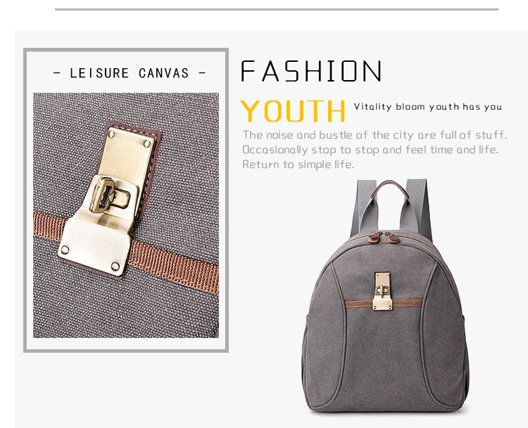Click the backpack's brown zipper pulls

click(x=384, y=238)
